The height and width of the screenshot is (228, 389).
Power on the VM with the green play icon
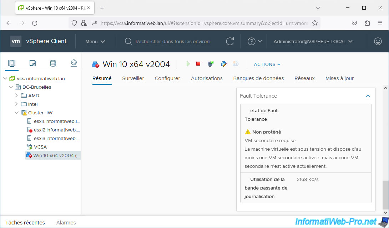click(x=188, y=64)
